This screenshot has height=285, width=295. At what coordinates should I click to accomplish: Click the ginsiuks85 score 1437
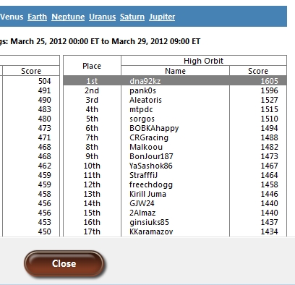[x=270, y=222]
